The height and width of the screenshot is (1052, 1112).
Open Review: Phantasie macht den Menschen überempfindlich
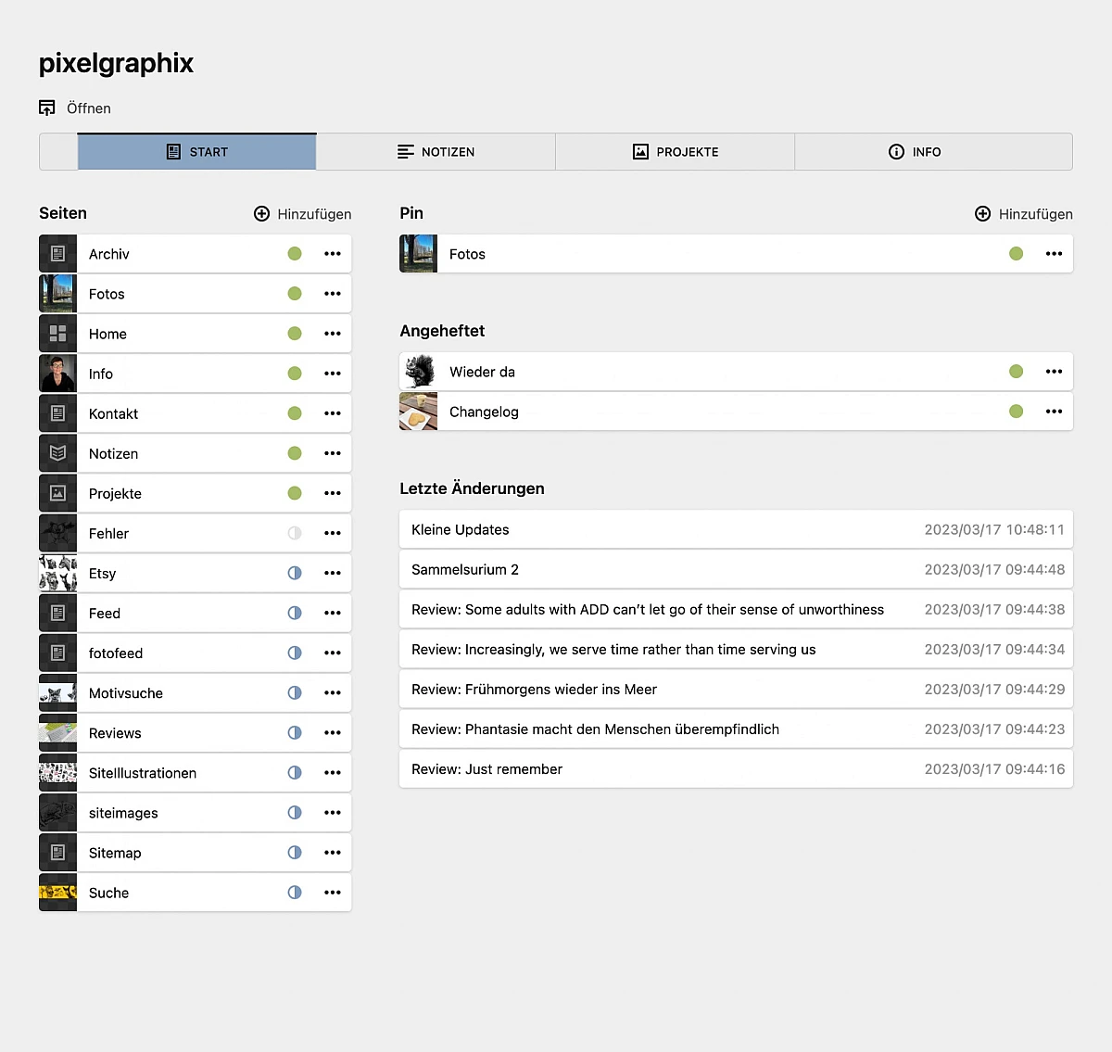coord(736,729)
